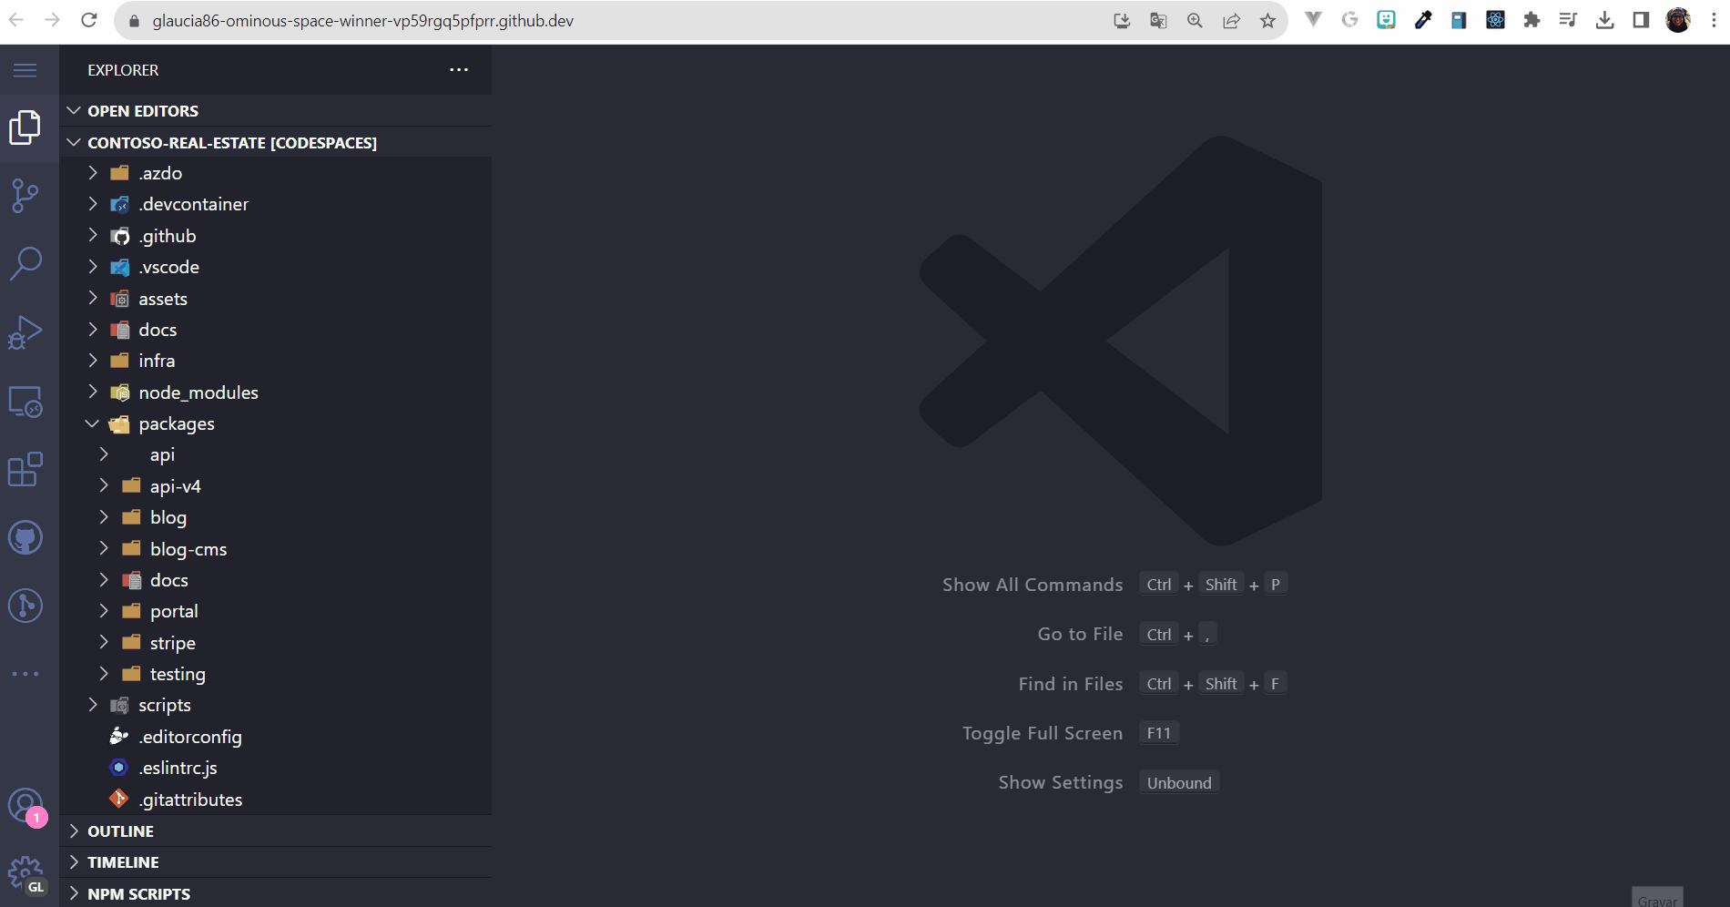
Task: Expand the infra folder
Action: coord(275,361)
